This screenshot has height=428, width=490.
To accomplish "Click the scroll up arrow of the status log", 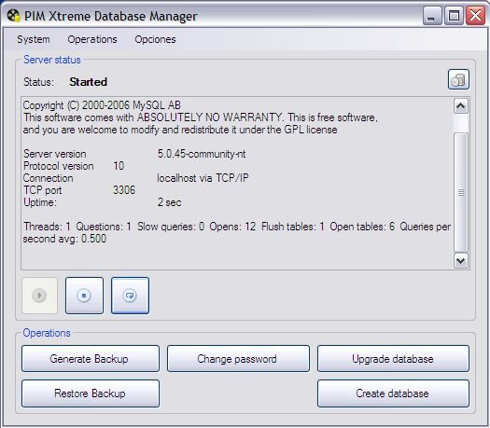I will 461,106.
